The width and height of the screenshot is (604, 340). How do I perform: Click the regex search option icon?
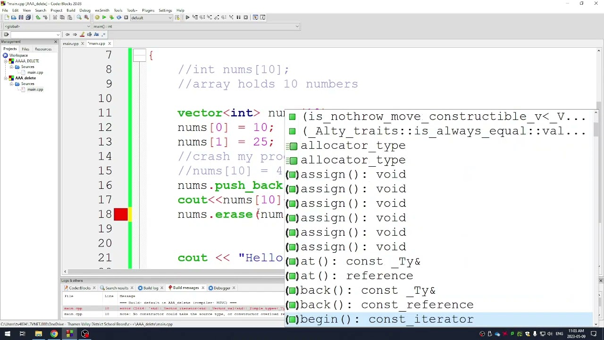click(103, 34)
